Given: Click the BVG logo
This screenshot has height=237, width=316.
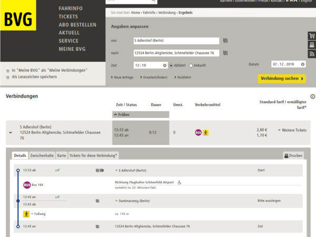Looking at the screenshot, I should tap(18, 19).
